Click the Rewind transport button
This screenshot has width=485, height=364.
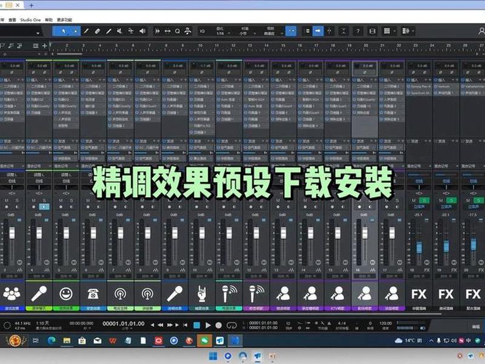(161, 325)
